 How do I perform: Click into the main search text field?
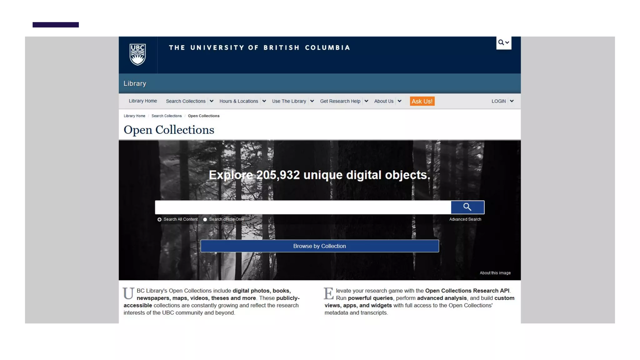coord(302,207)
